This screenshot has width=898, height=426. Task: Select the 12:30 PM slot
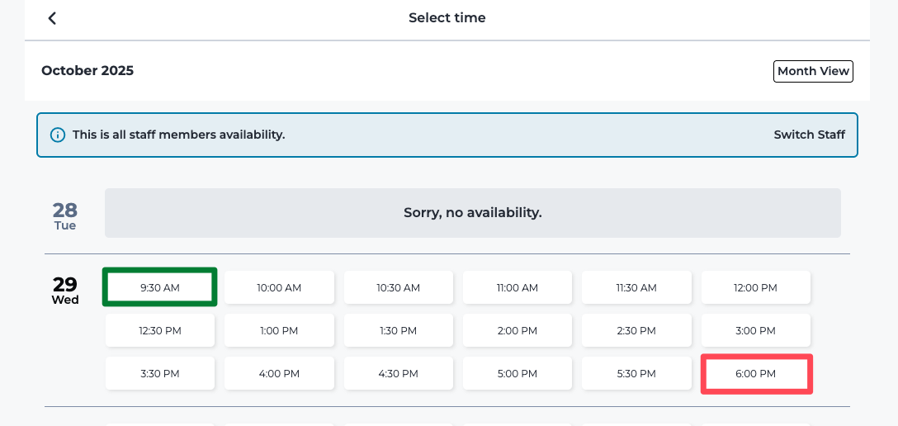click(160, 330)
